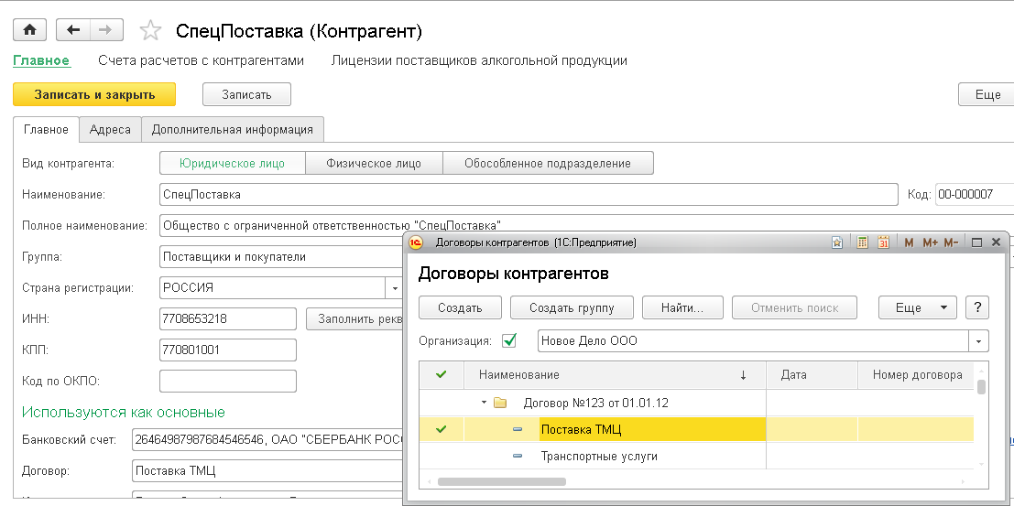Click the favorites icon in dialog title bar
Viewport: 1014px width, 506px height.
point(837,242)
